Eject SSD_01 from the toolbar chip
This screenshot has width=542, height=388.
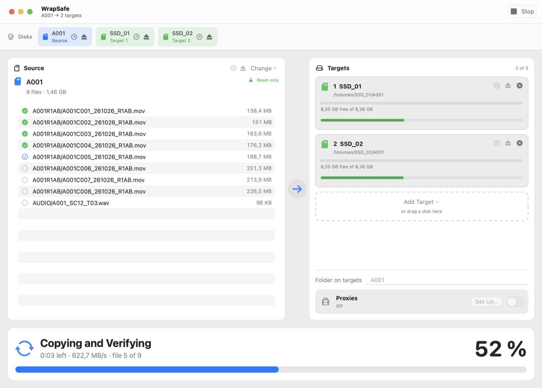coord(146,37)
